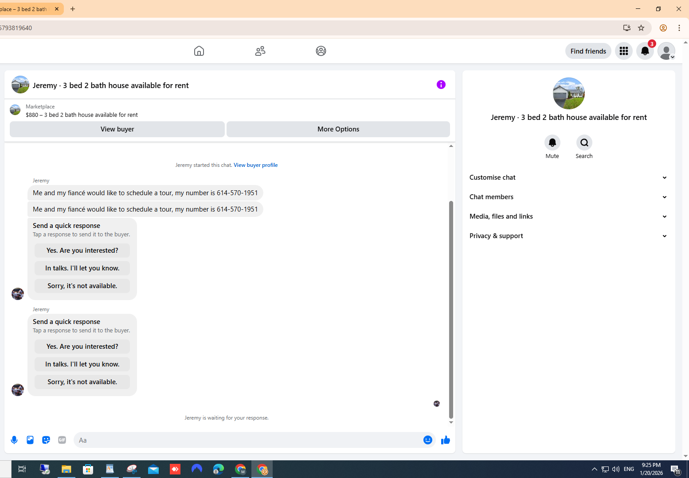Click 'Jeremy is waiting for your response.' text
Viewport: 689px width, 478px height.
227,418
